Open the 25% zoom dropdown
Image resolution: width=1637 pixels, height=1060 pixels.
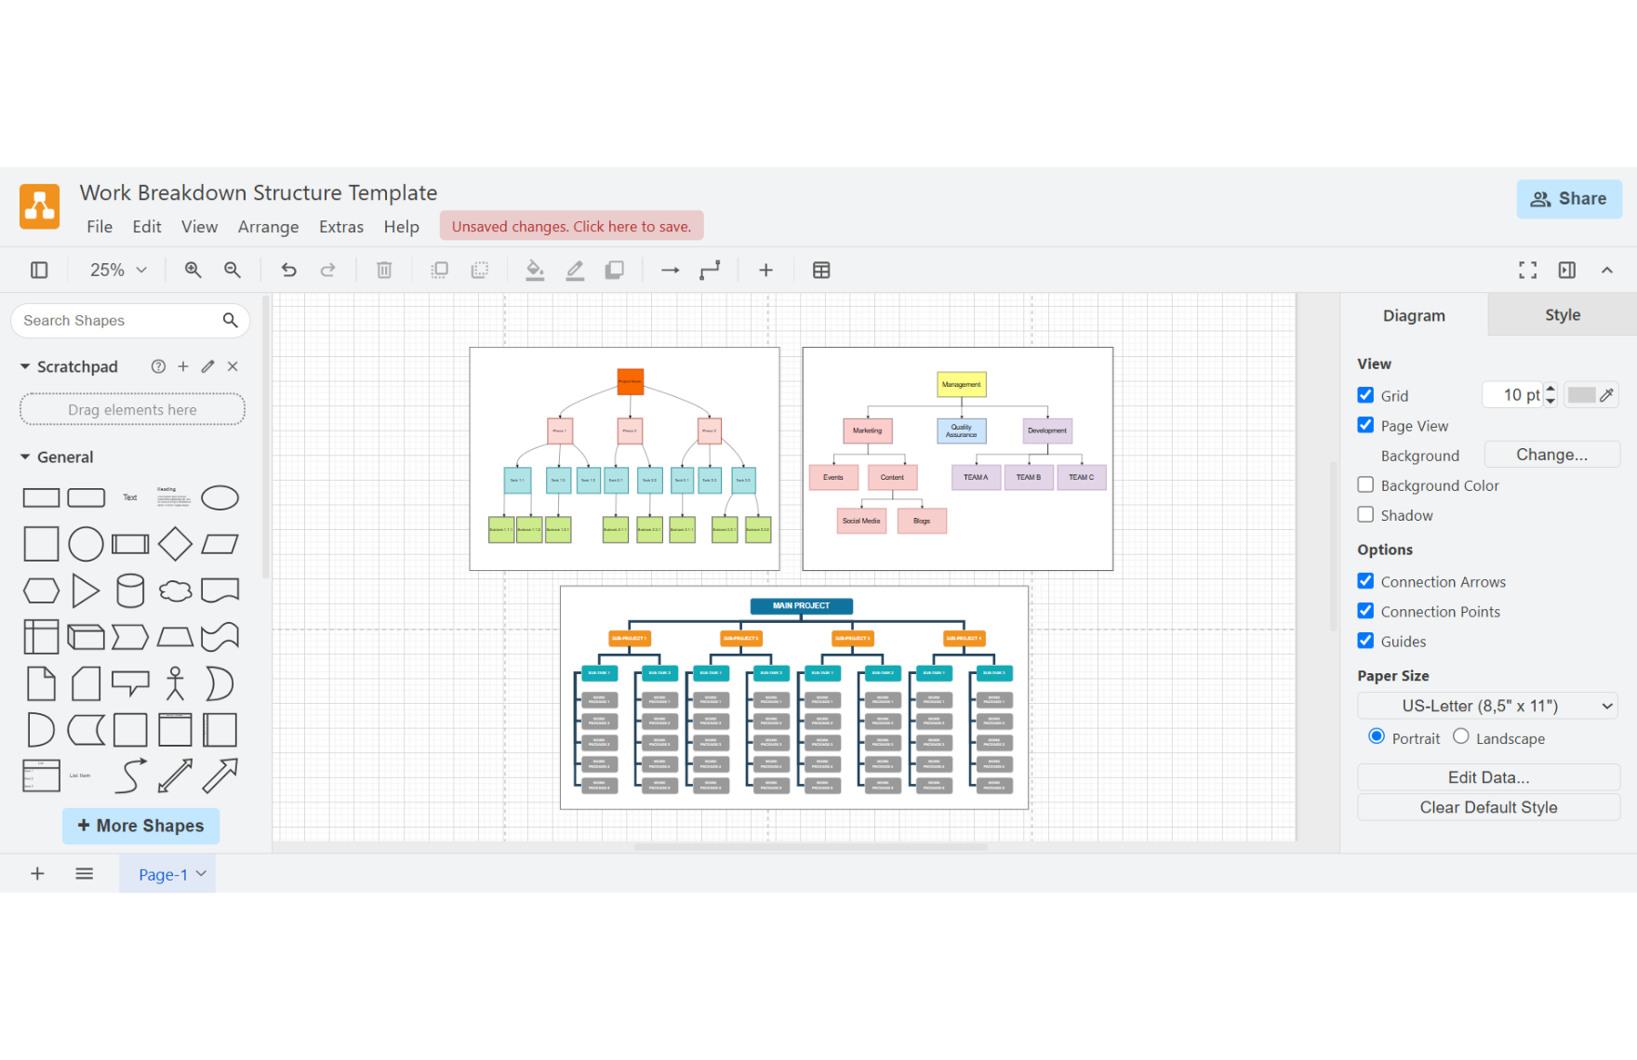tap(118, 271)
